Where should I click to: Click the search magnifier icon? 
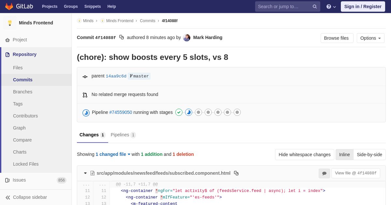(315, 7)
